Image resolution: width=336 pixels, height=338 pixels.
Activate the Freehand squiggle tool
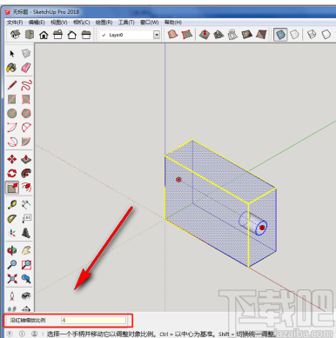pos(26,85)
